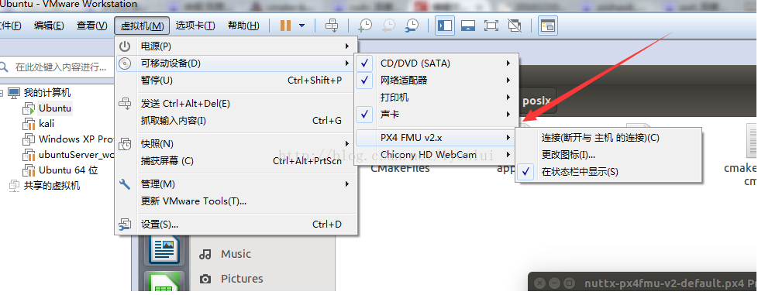758x295 pixels.
Task: Open Music in the Ubuntu file manager
Action: coord(236,254)
